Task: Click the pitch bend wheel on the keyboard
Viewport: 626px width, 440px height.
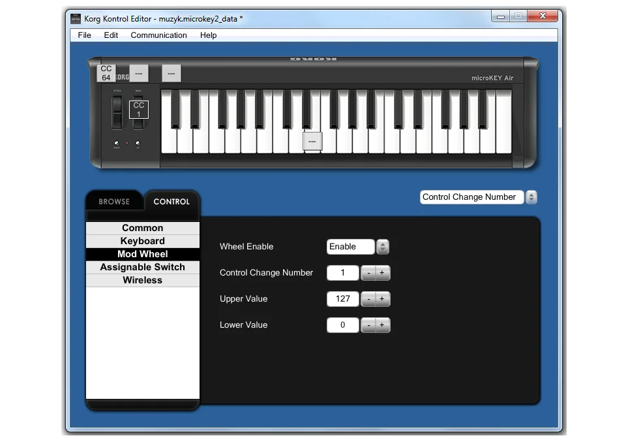Action: (117, 113)
